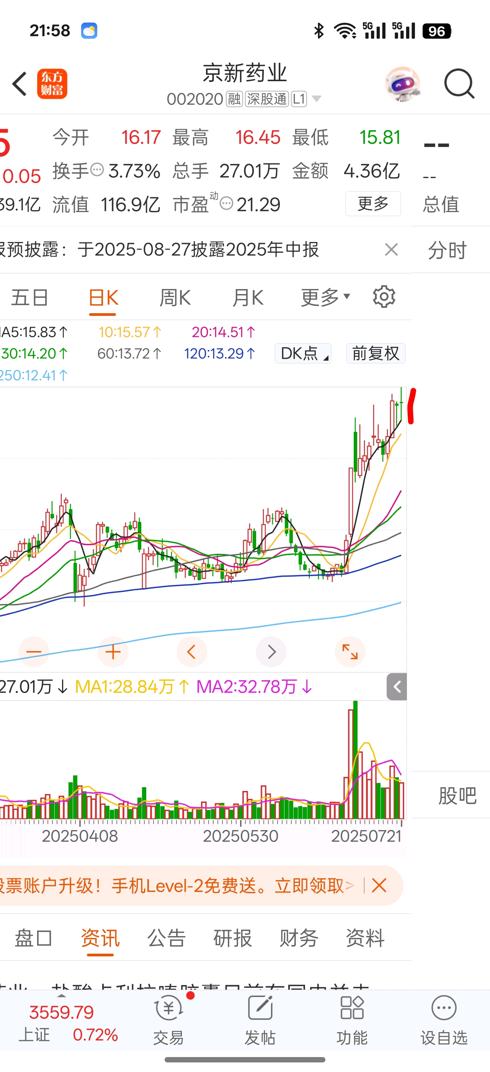Open the 股吧 forum button
The width and height of the screenshot is (490, 1072).
point(457,795)
